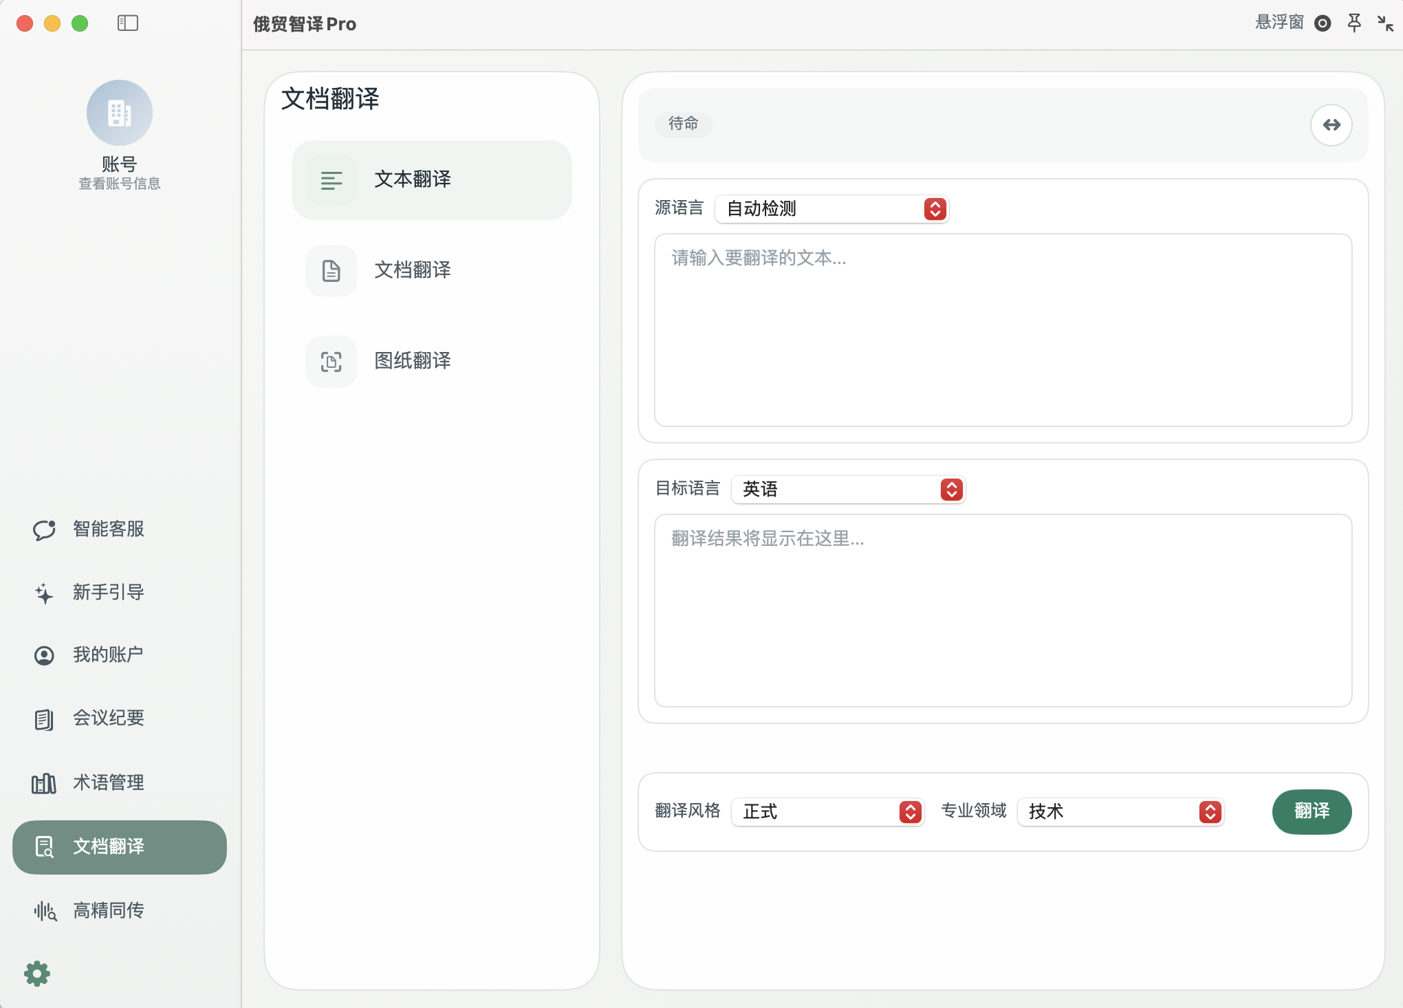Open the settings gear at bottom left

pos(38,973)
